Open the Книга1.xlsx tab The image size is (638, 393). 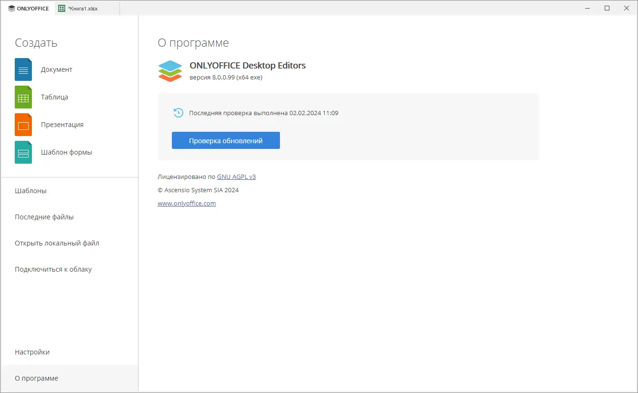(87, 8)
